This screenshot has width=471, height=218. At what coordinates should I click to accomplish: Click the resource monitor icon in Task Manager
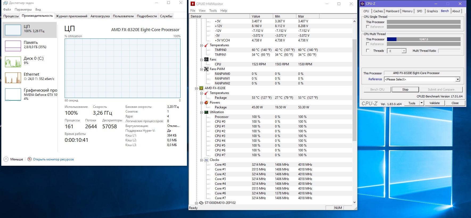(x=30, y=159)
